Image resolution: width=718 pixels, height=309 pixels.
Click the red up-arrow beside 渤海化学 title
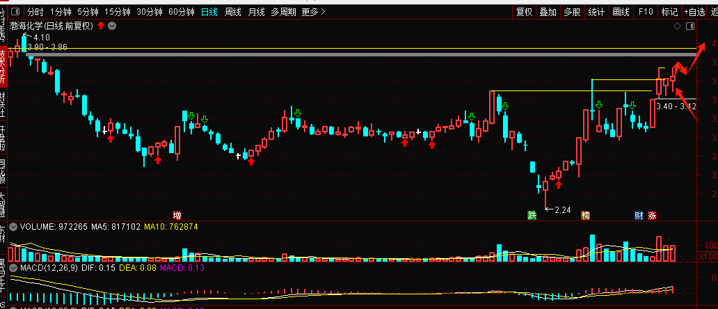tap(100, 26)
